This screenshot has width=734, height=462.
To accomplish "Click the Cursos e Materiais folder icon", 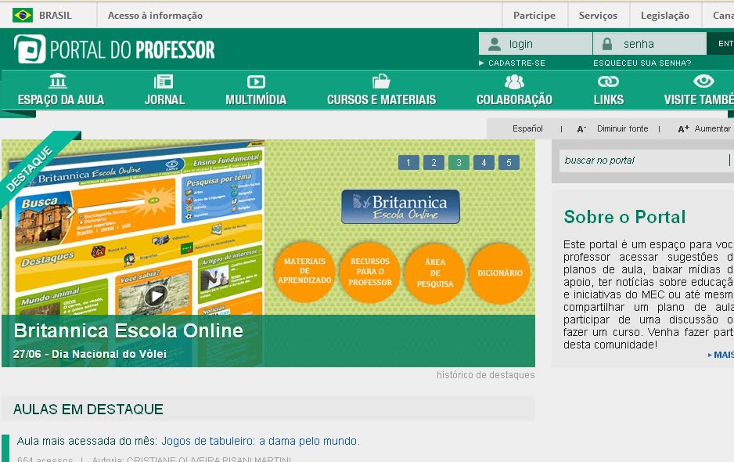I will (x=381, y=81).
